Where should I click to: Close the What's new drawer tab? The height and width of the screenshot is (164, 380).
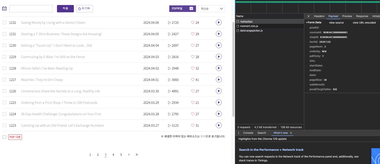point(291,133)
